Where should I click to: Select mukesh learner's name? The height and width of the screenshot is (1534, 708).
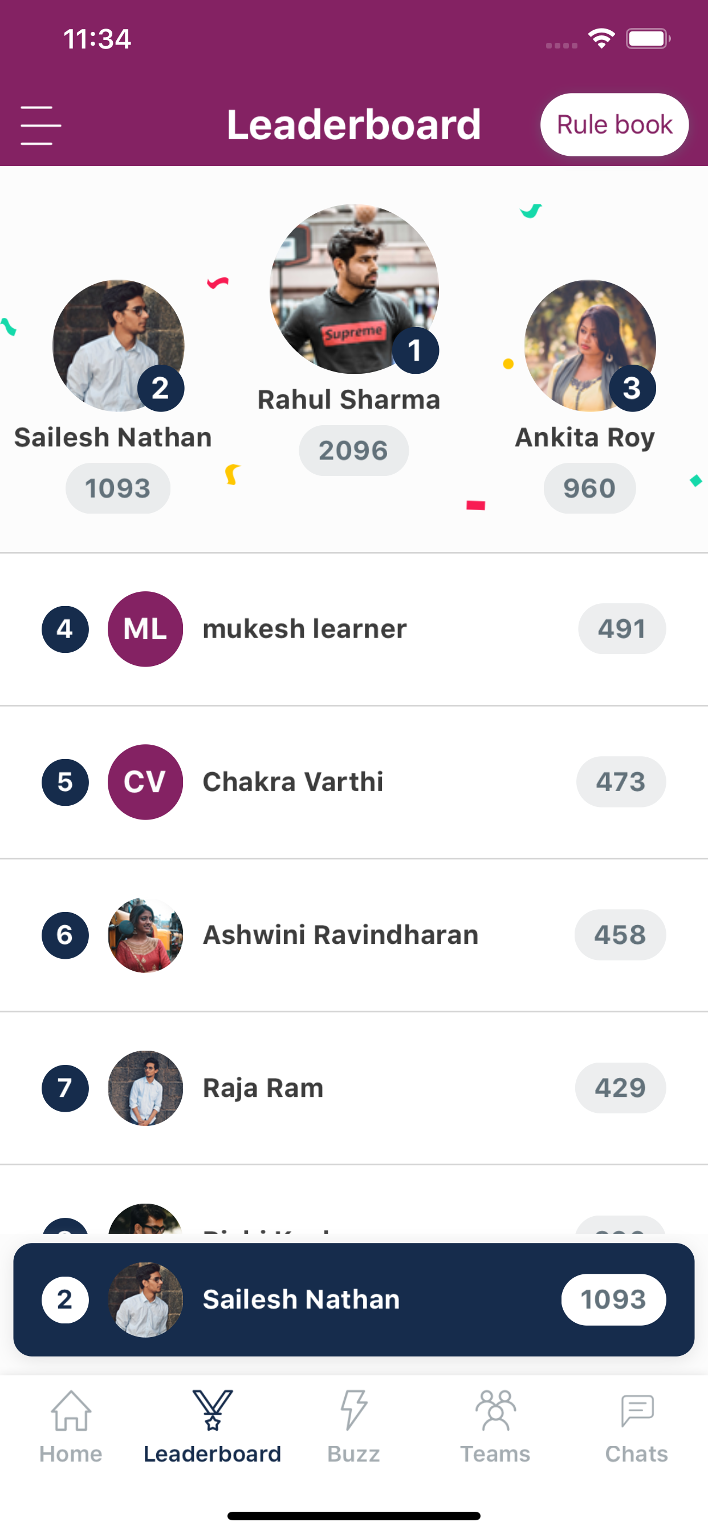[x=304, y=629]
